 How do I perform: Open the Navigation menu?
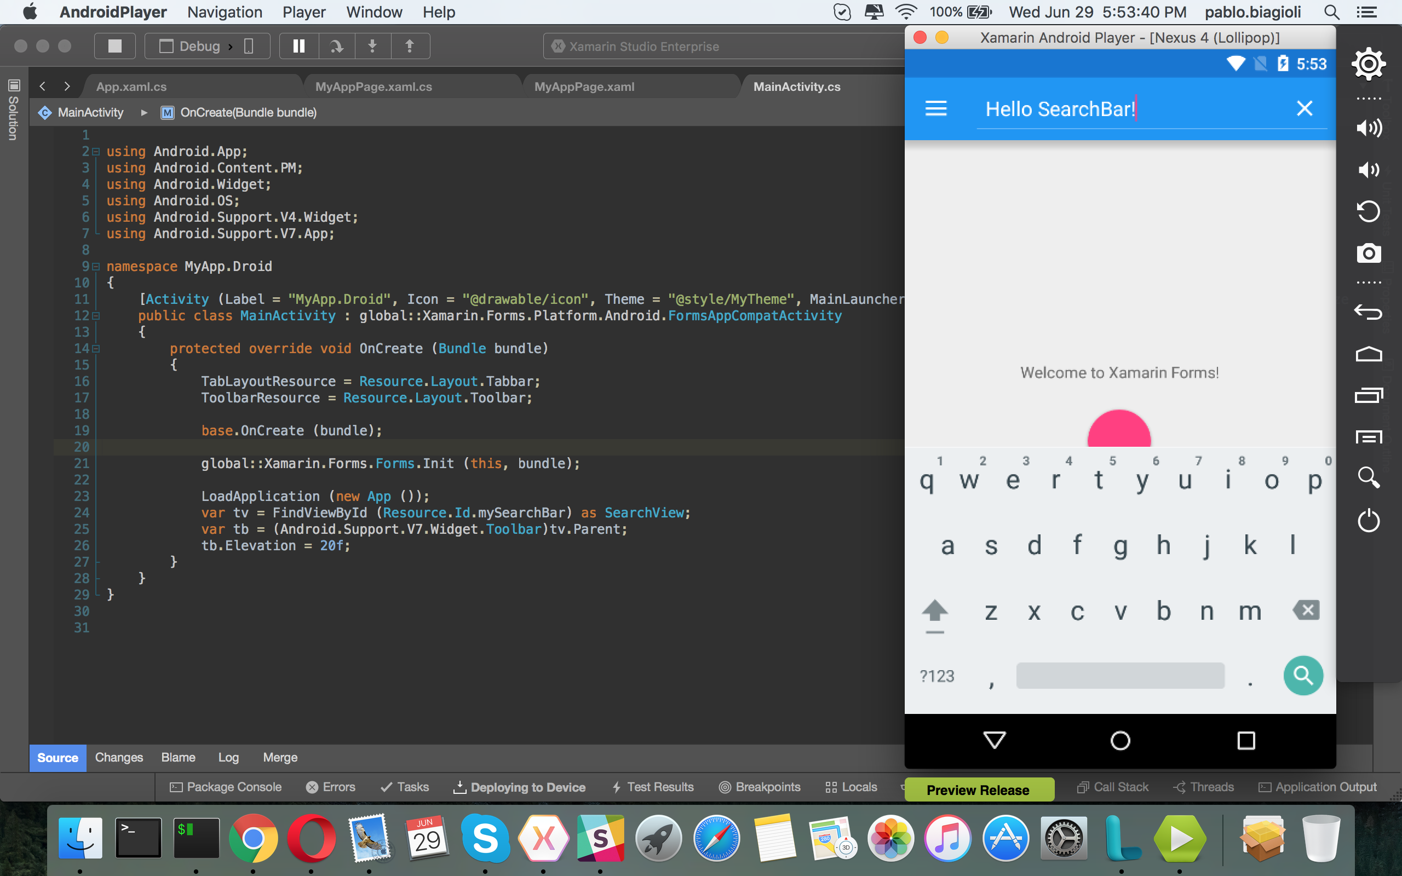tap(224, 12)
